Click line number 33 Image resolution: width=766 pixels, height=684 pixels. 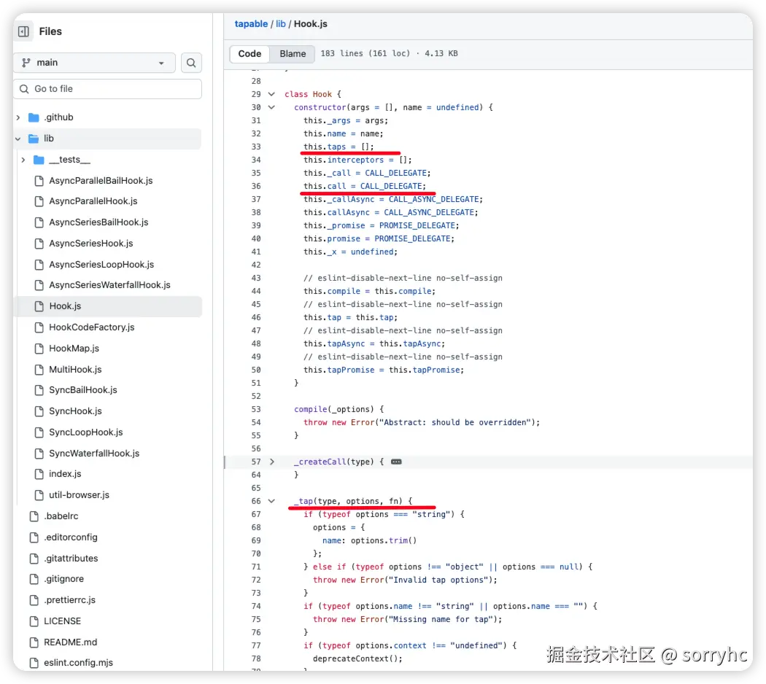pyautogui.click(x=256, y=147)
